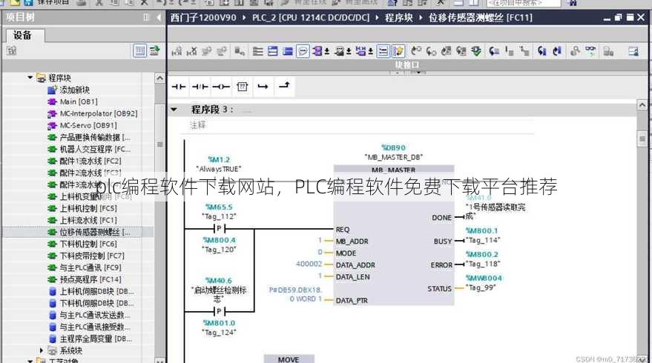Toggle favorites bar star icon in toolbar
The height and width of the screenshot is (363, 652).
tap(398, 52)
